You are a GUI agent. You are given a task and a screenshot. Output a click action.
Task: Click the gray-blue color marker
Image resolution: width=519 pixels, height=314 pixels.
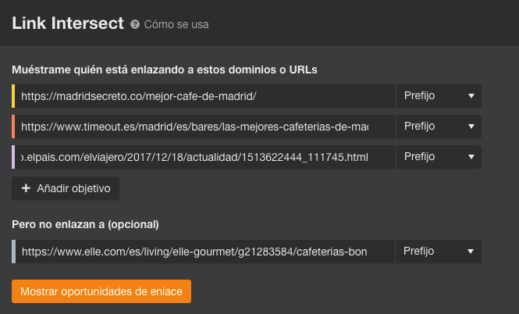(x=14, y=252)
